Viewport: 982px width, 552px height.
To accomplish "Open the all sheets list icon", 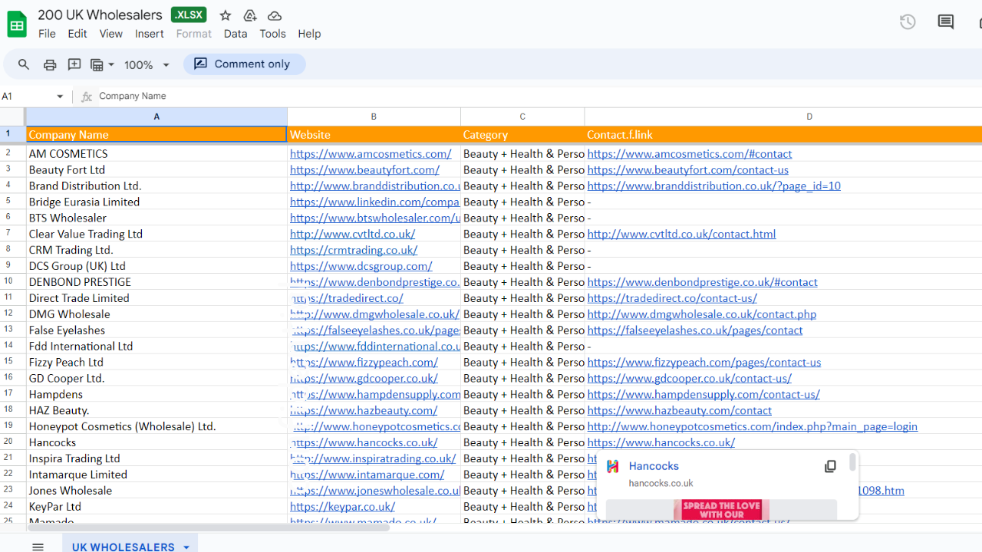I will pyautogui.click(x=38, y=547).
